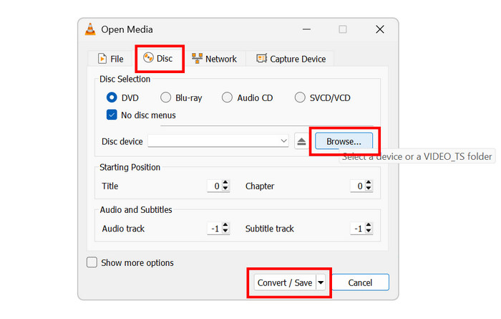This screenshot has height=319, width=501.
Task: Increase the Subtitle track value
Action: pos(369,225)
